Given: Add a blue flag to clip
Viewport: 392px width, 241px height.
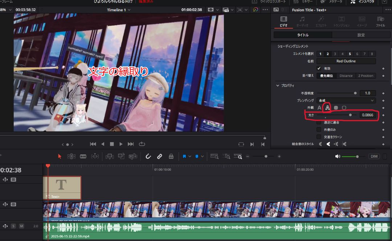Looking at the screenshot, I should [184, 156].
